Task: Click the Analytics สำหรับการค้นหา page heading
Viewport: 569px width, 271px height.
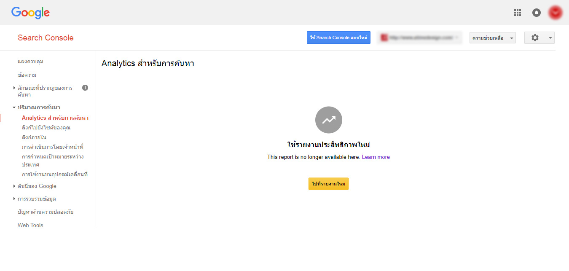Action: pos(148,64)
